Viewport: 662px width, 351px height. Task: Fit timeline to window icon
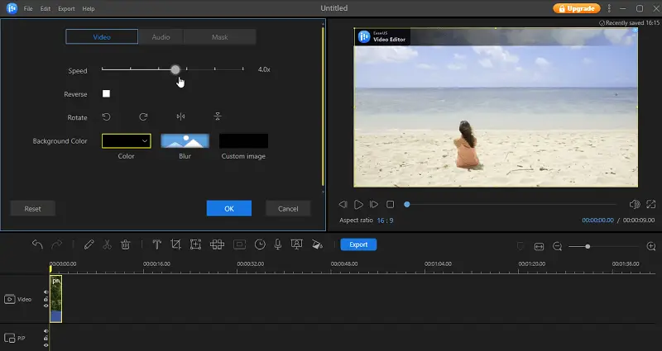[540, 246]
